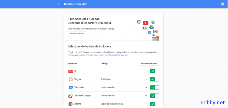Image resolution: width=228 pixels, height=108 pixels.
Task: Open the help question mark icon
Action: point(223,4)
